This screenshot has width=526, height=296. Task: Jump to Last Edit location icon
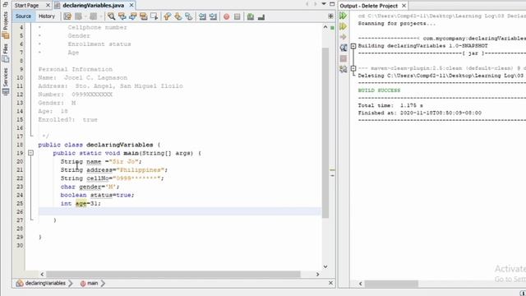[67, 16]
